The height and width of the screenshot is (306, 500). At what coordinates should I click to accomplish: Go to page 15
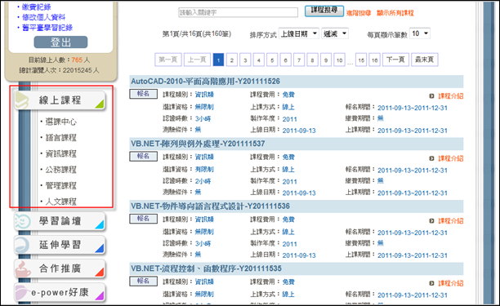pyautogui.click(x=361, y=60)
